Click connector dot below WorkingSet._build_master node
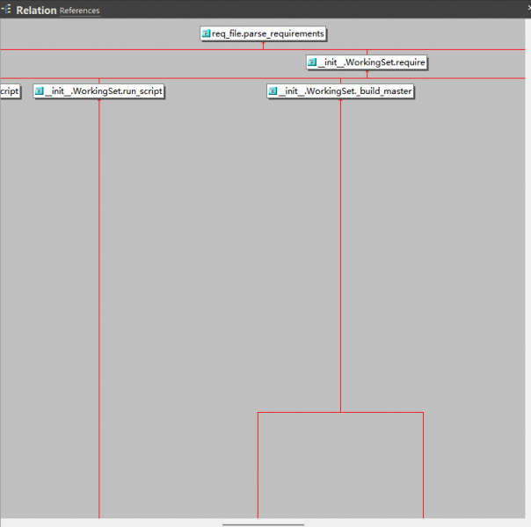The height and width of the screenshot is (527, 531). [340, 100]
